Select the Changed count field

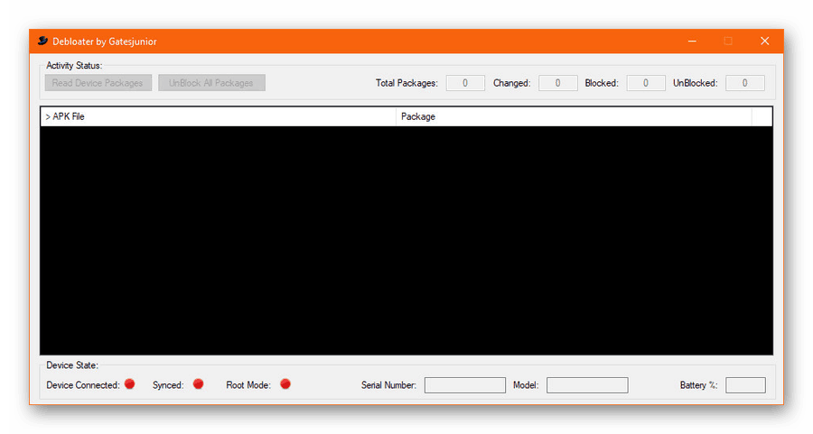pyautogui.click(x=558, y=83)
